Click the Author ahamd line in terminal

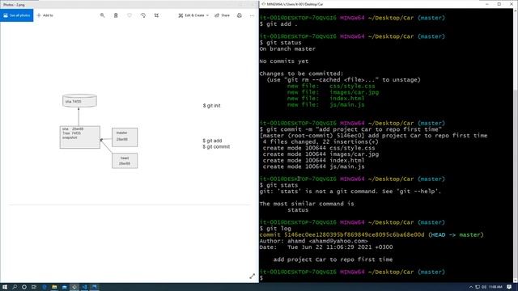pos(313,241)
